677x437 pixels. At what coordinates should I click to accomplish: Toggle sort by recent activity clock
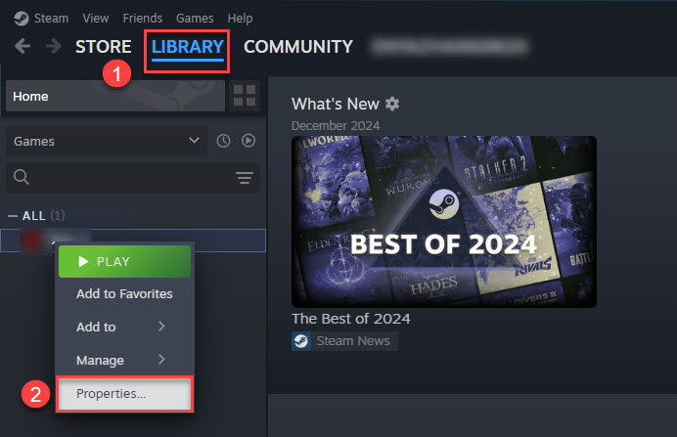click(x=223, y=141)
